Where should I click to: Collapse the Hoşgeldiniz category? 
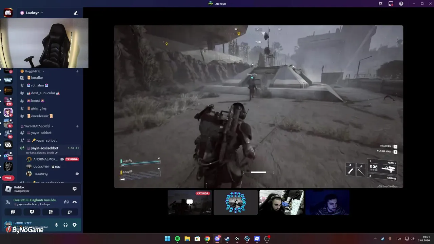pyautogui.click(x=33, y=71)
